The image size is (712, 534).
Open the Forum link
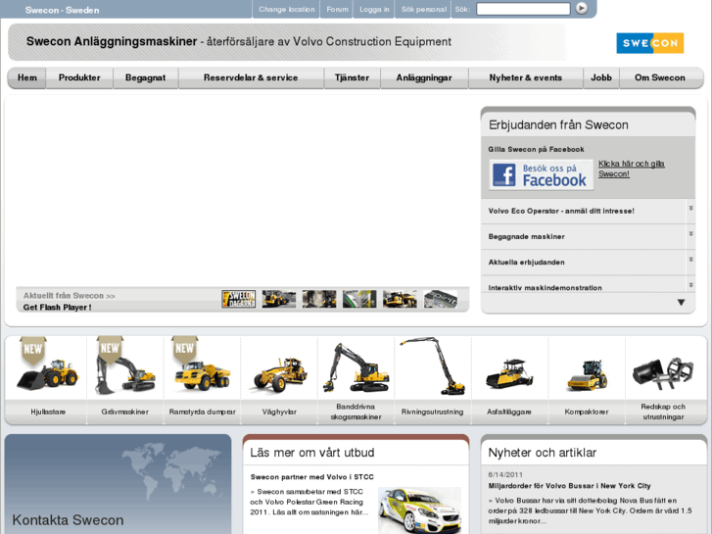[x=337, y=9]
